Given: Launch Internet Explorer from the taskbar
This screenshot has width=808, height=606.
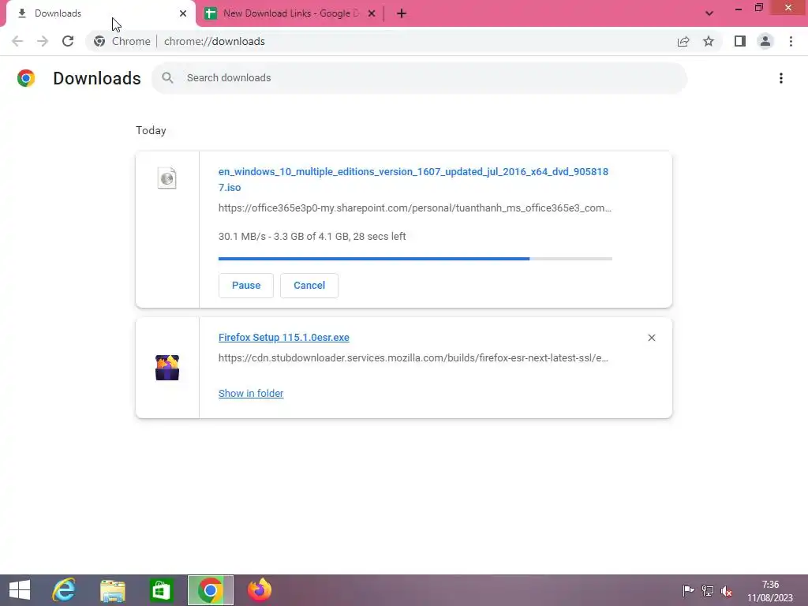Looking at the screenshot, I should point(64,590).
